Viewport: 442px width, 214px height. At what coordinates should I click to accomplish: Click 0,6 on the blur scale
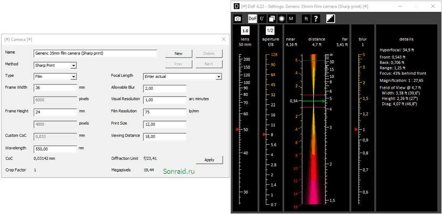click(365, 192)
